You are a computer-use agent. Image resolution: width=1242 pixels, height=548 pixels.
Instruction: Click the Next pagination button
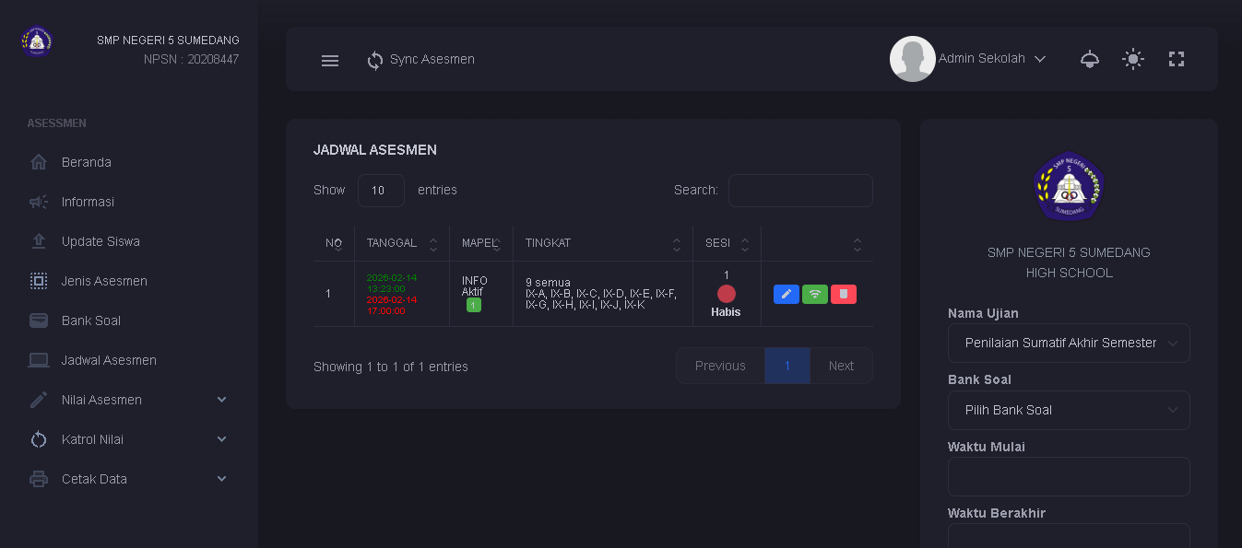click(840, 365)
